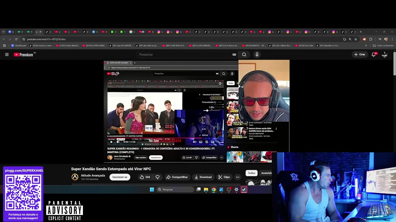Dislike the Super Xandão video

157,177
